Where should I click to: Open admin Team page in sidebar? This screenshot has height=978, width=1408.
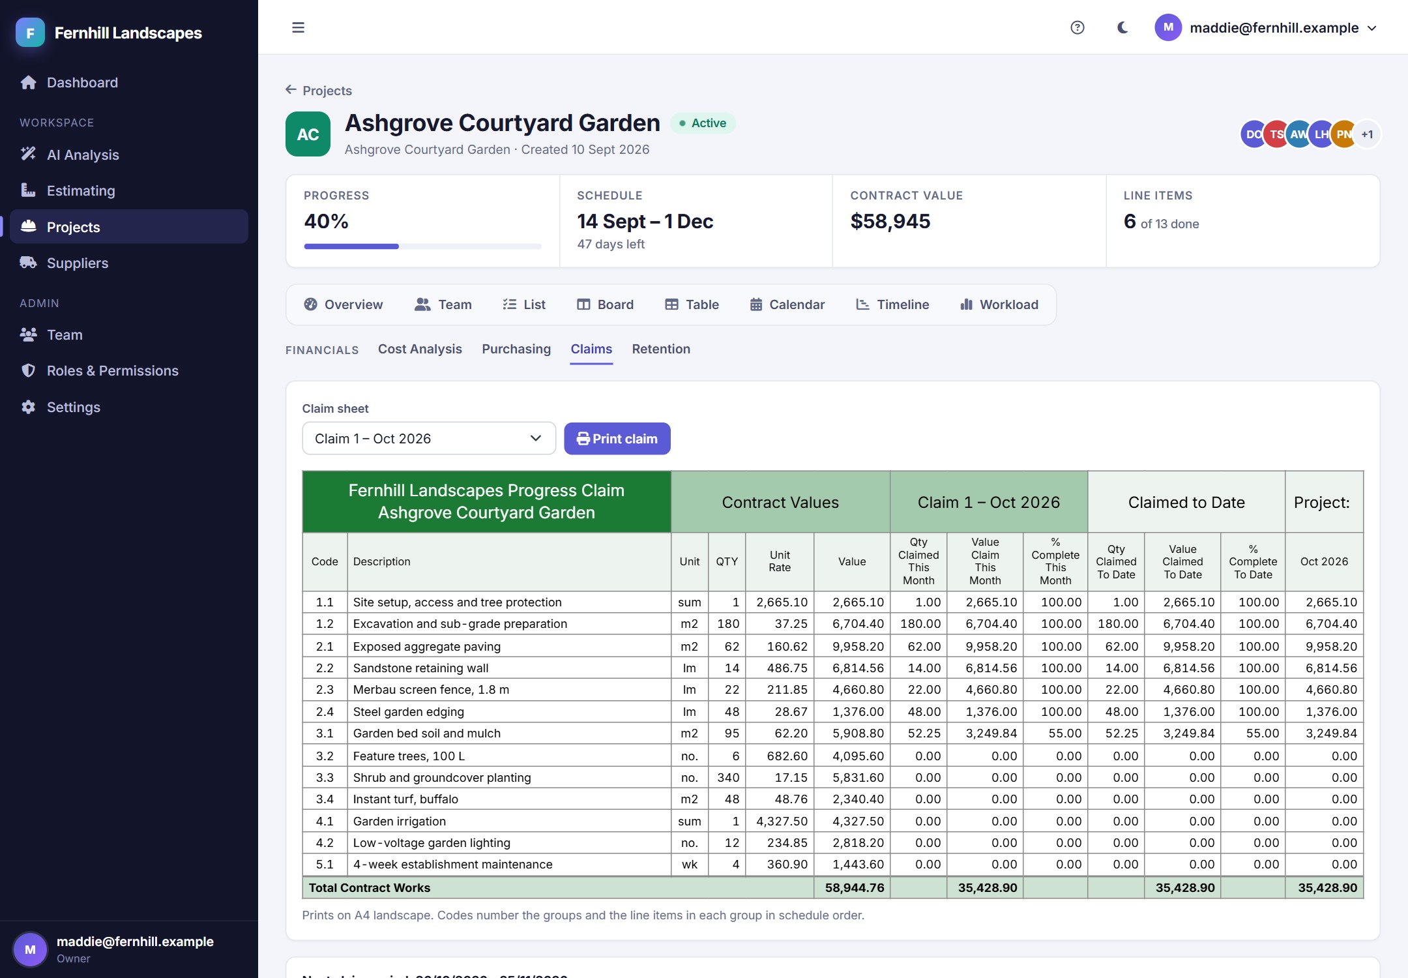[129, 334]
